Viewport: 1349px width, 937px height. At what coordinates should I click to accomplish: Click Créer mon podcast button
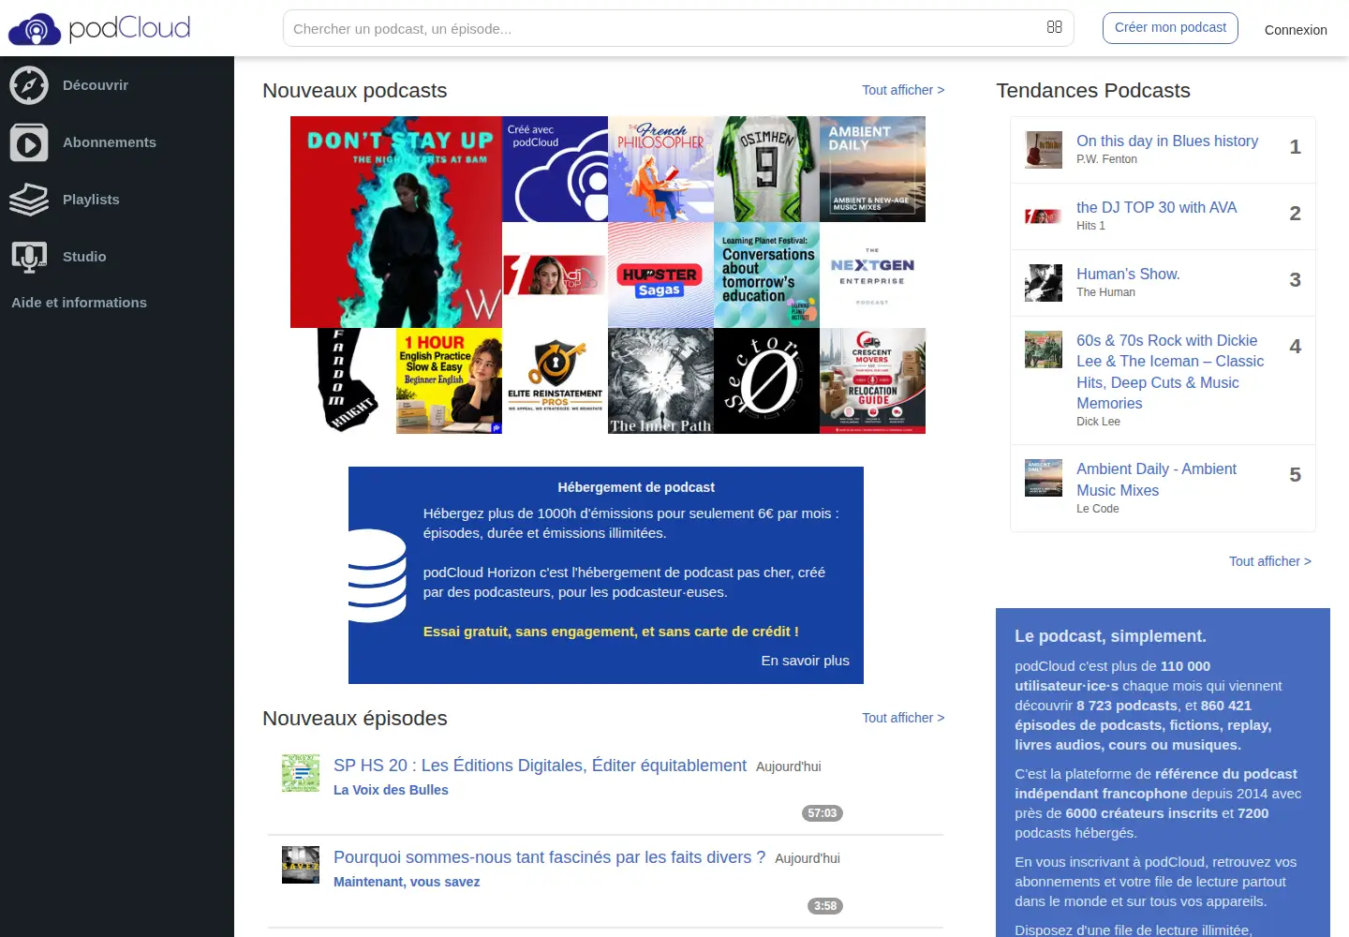pos(1170,27)
